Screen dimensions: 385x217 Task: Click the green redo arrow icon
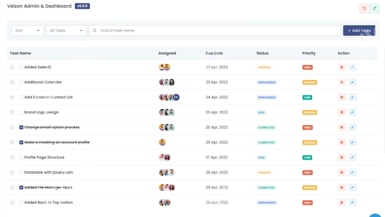(375, 9)
